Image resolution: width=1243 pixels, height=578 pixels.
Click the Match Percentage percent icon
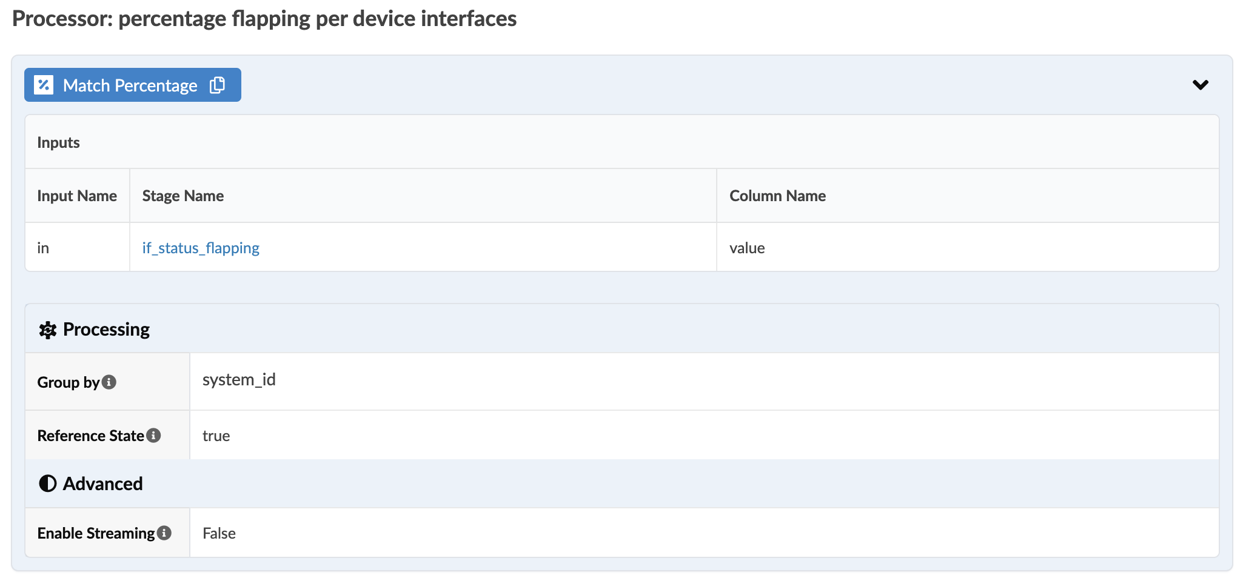pos(44,85)
